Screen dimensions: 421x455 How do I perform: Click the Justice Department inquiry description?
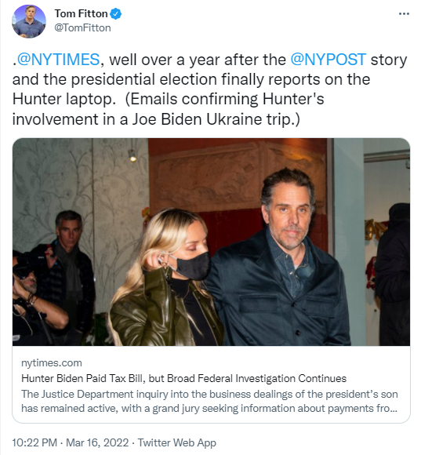click(209, 401)
